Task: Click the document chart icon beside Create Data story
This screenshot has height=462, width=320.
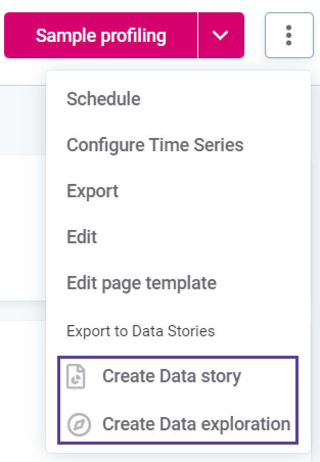Action: tap(76, 377)
